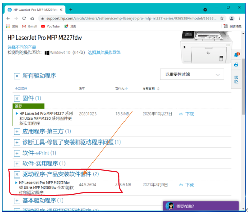The height and width of the screenshot is (213, 248).
Task: Expand 应用程序-第三方 (1) category
Action: pyautogui.click(x=17, y=131)
